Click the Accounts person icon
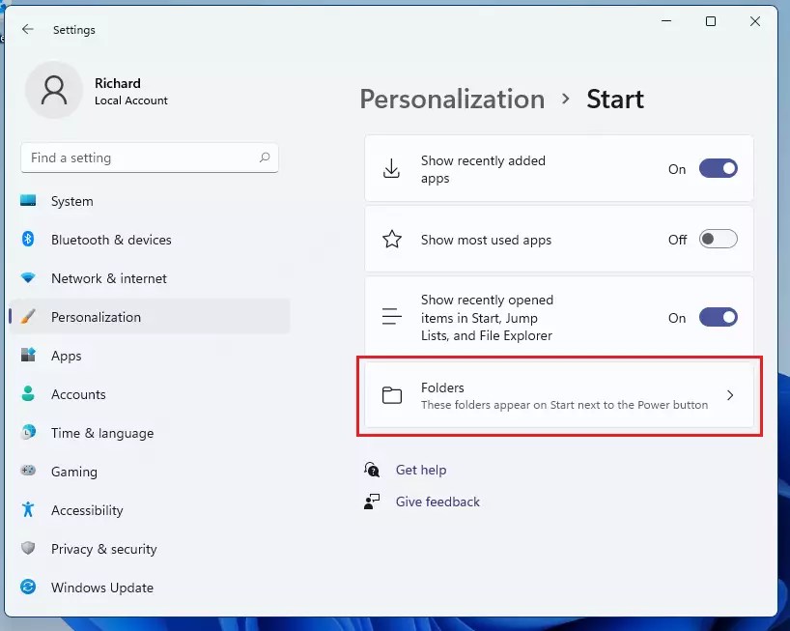The height and width of the screenshot is (631, 790). (28, 393)
